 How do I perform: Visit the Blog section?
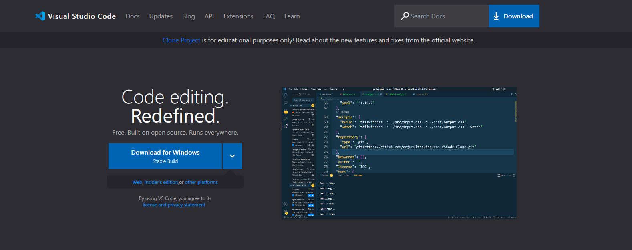(x=189, y=16)
